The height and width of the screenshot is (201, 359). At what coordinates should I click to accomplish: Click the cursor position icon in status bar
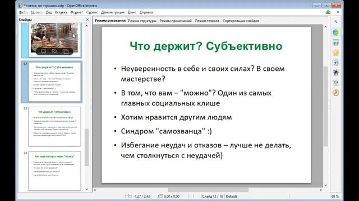130,196
